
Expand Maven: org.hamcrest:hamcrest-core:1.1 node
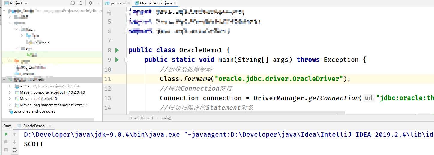(10, 105)
